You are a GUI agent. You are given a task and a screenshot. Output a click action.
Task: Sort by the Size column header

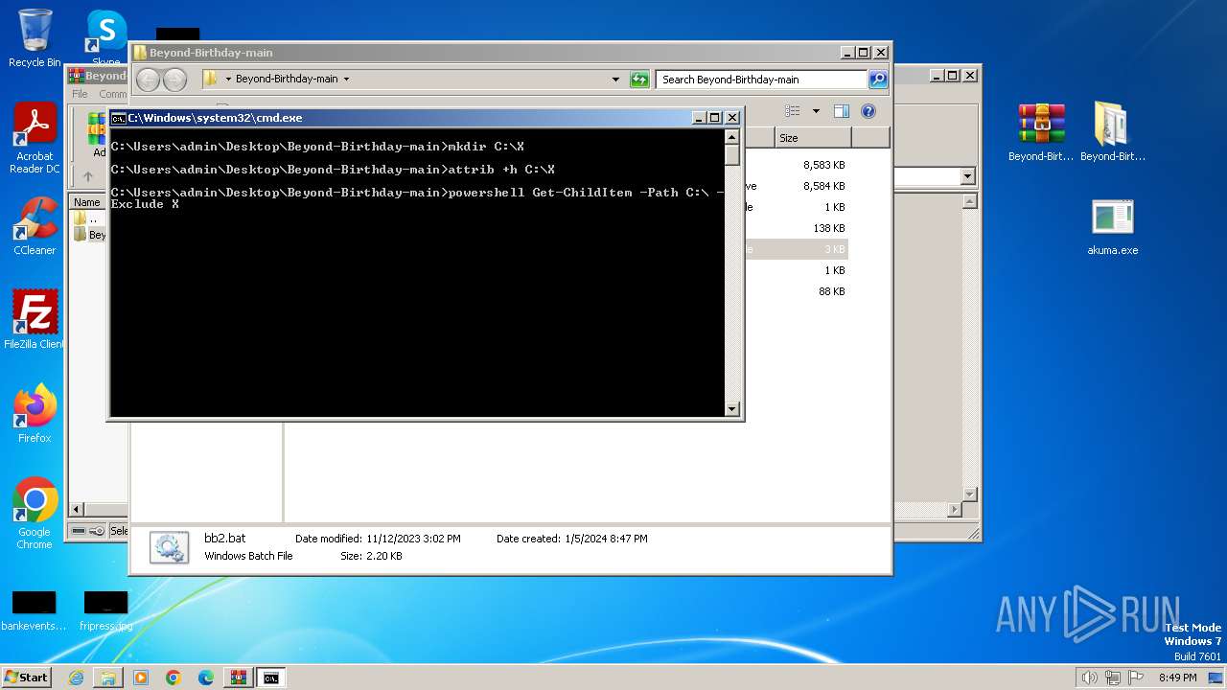tap(813, 138)
